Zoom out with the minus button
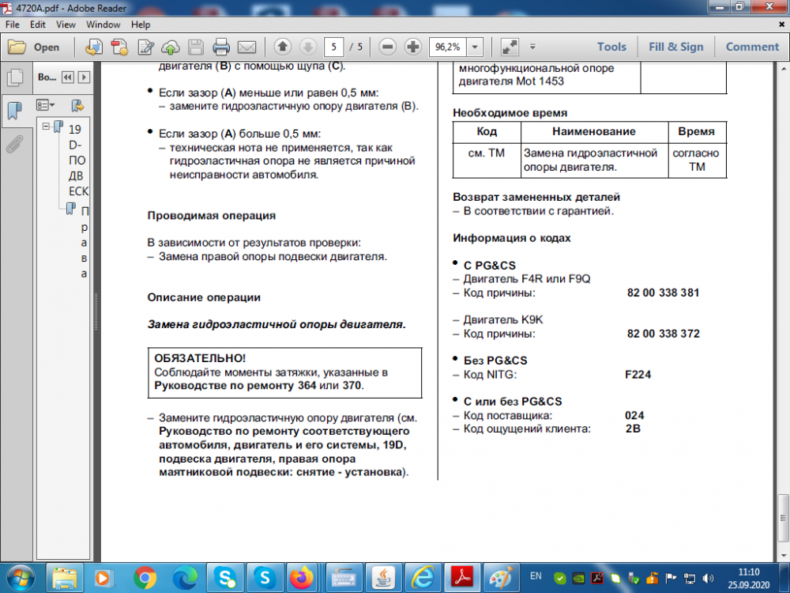The width and height of the screenshot is (790, 593). pyautogui.click(x=387, y=47)
